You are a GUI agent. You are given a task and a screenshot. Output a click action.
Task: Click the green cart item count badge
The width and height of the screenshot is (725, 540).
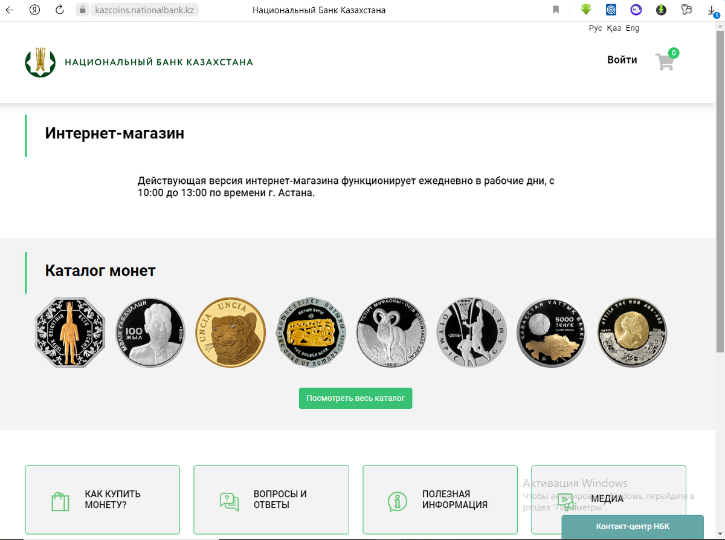click(674, 53)
